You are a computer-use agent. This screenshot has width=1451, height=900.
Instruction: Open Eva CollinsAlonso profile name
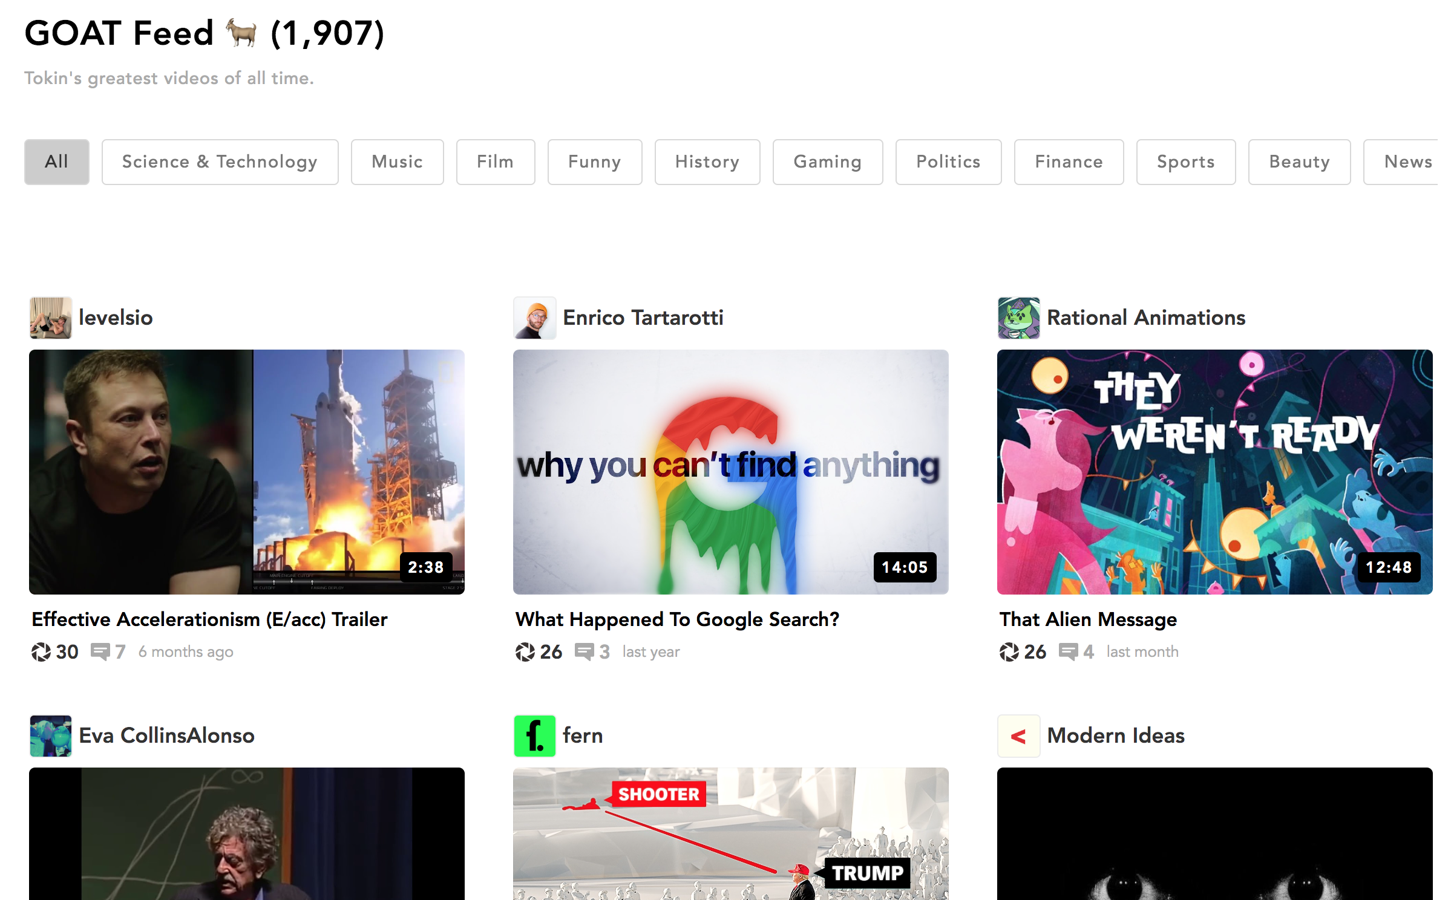tap(167, 735)
